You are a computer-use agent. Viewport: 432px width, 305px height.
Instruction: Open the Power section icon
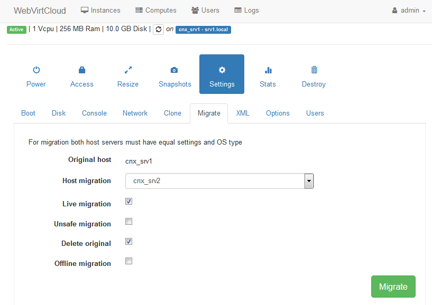36,70
